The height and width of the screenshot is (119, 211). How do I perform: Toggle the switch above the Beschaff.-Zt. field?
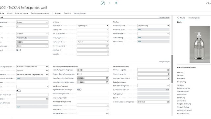[18, 91]
